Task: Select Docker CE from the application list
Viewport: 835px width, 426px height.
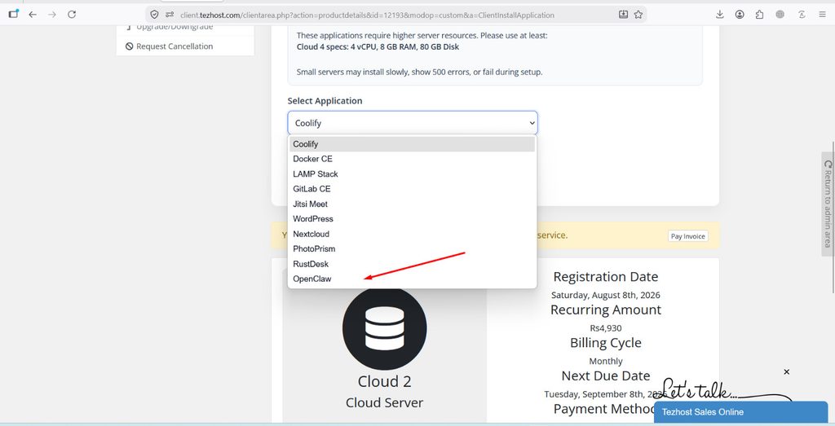Action: pyautogui.click(x=412, y=159)
